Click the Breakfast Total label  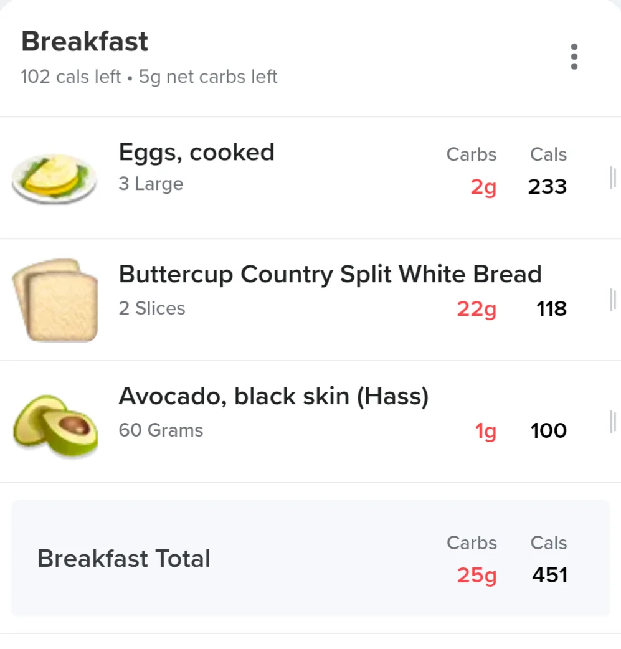click(124, 558)
